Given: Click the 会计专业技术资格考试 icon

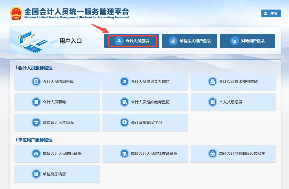Looking at the screenshot, I should pos(212,81).
